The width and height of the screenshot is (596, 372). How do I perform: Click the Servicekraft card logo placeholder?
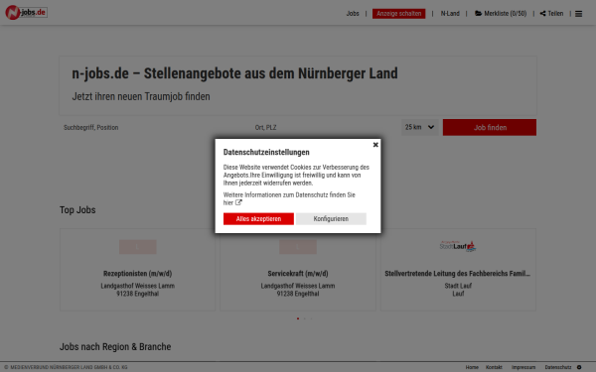point(298,247)
